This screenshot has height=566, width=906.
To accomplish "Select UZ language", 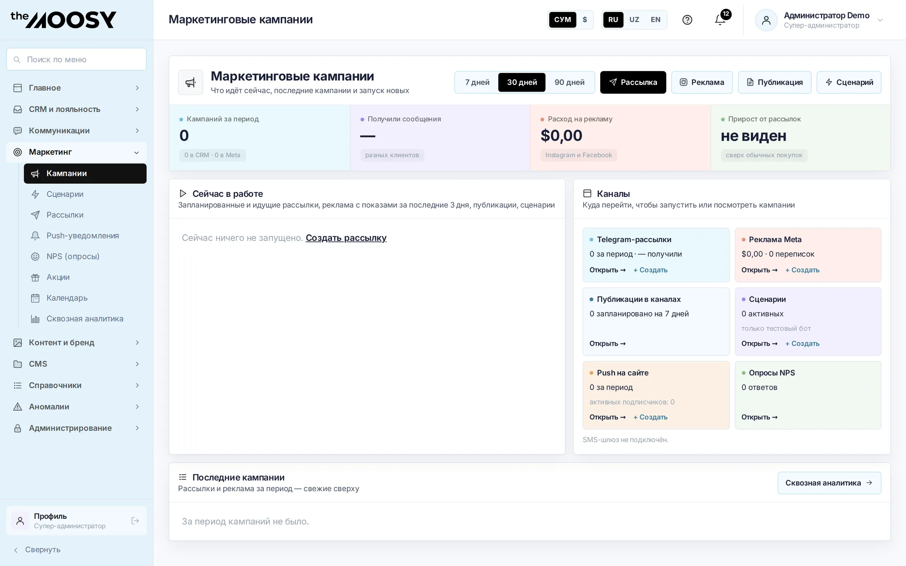I will pos(634,20).
